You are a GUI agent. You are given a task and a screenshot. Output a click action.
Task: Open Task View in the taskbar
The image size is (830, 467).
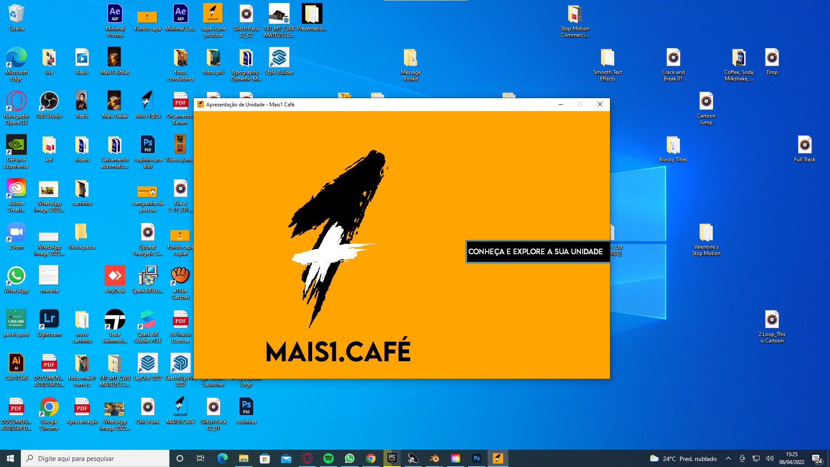pos(201,458)
